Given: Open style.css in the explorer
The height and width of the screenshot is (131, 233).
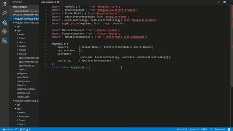Looking at the screenshot, I should pos(21,85).
